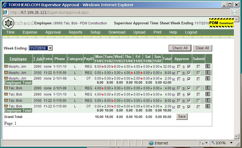Image resolution: width=242 pixels, height=148 pixels.
Task: Click the Save button
Action: 182,117
